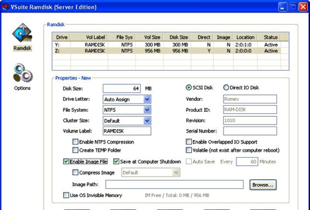The height and width of the screenshot is (210, 310).
Task: Click the Image column header
Action: [223, 37]
